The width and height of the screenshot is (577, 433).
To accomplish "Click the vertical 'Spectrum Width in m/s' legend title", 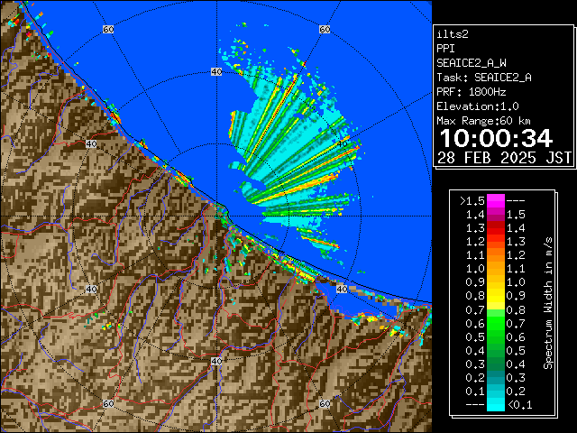I will [548, 303].
